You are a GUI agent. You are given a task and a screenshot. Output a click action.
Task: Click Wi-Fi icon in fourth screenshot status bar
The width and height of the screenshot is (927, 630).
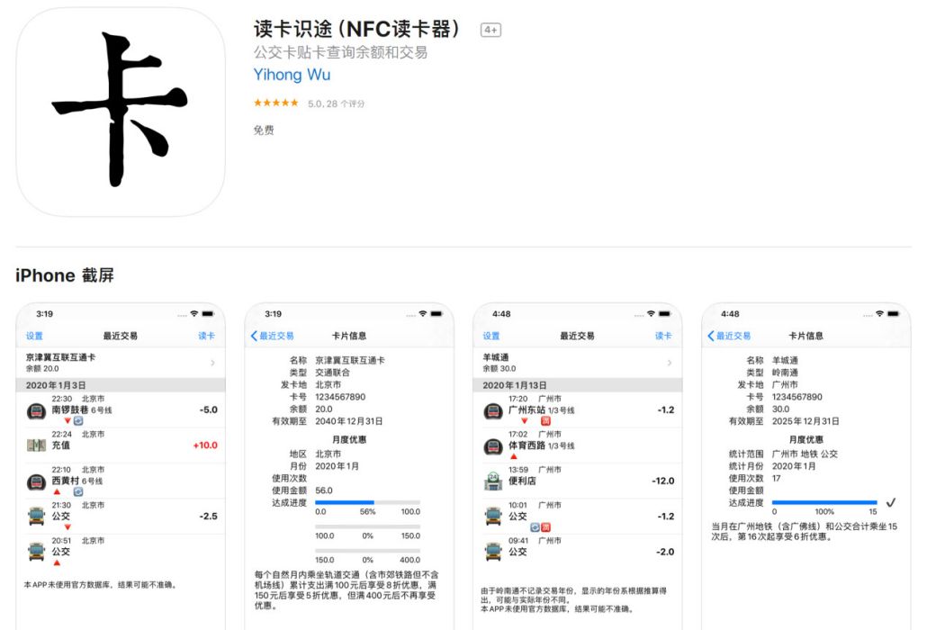(x=879, y=313)
